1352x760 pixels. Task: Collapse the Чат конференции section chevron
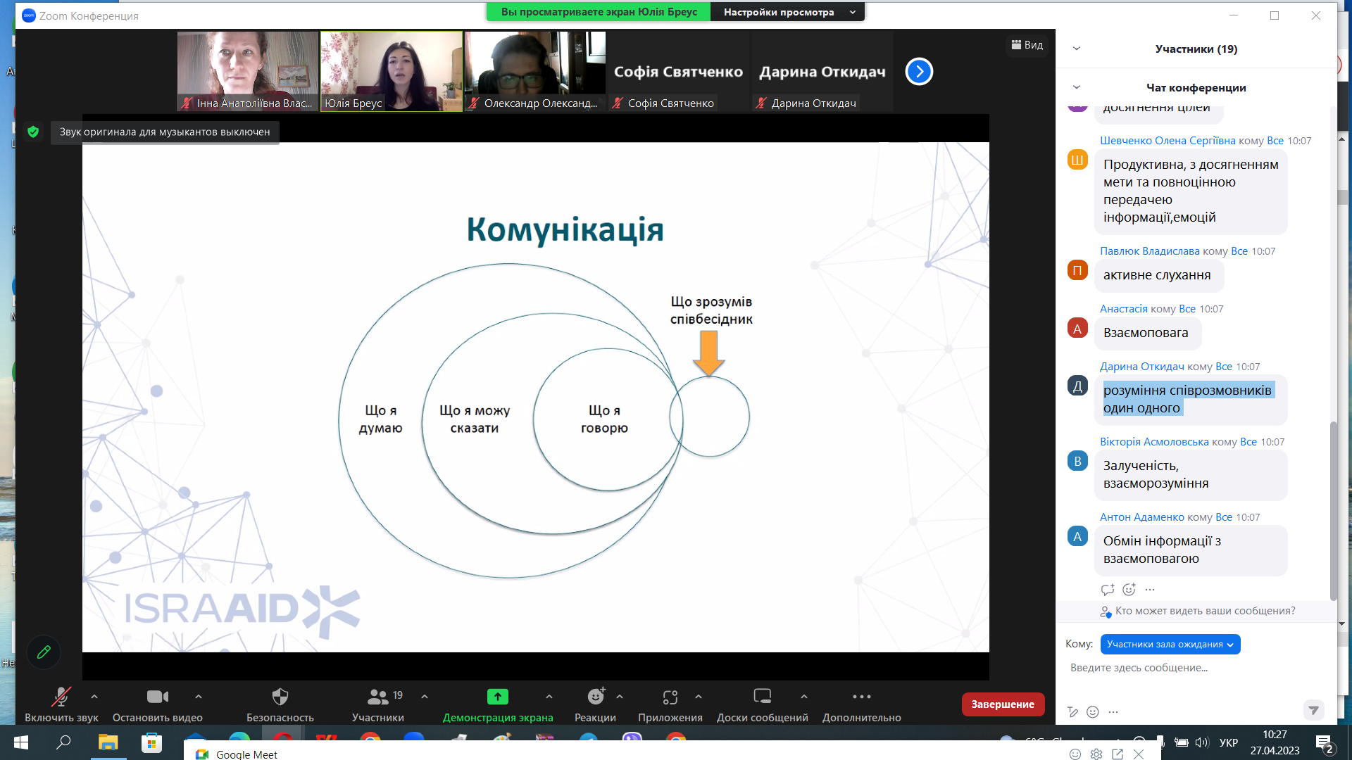pyautogui.click(x=1076, y=87)
